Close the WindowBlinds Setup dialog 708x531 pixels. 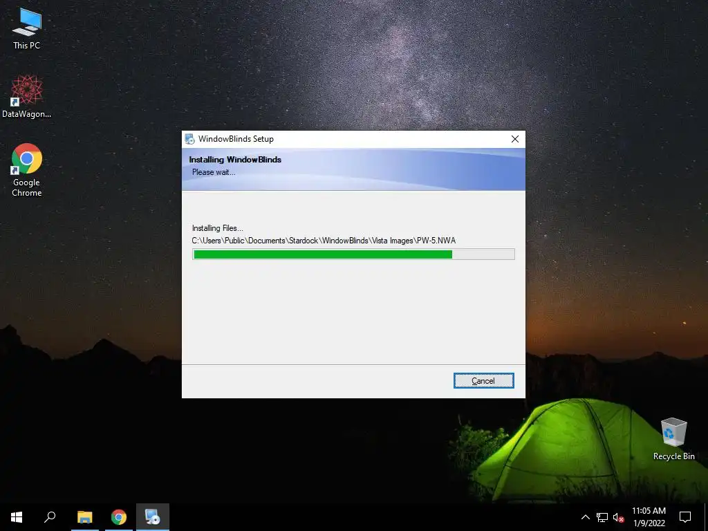(x=514, y=139)
